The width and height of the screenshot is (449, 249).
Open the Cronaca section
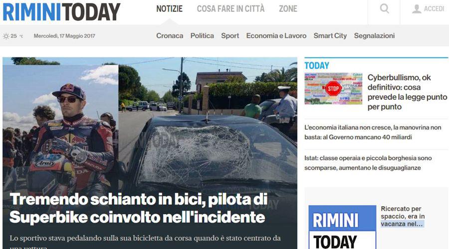[x=170, y=36]
